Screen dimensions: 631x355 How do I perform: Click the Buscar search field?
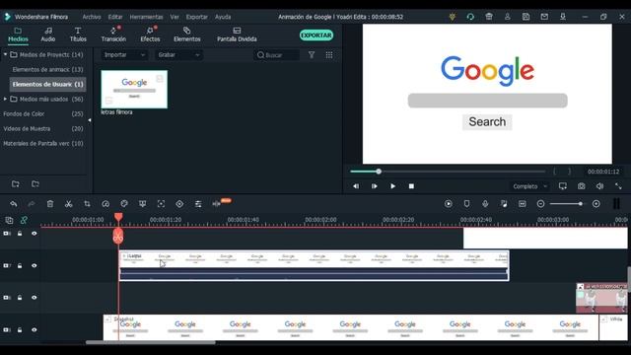point(277,55)
